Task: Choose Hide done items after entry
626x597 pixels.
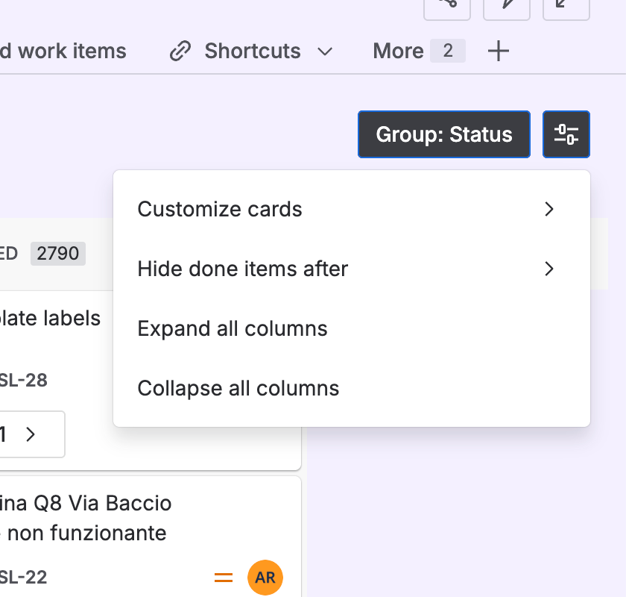Action: (x=243, y=269)
